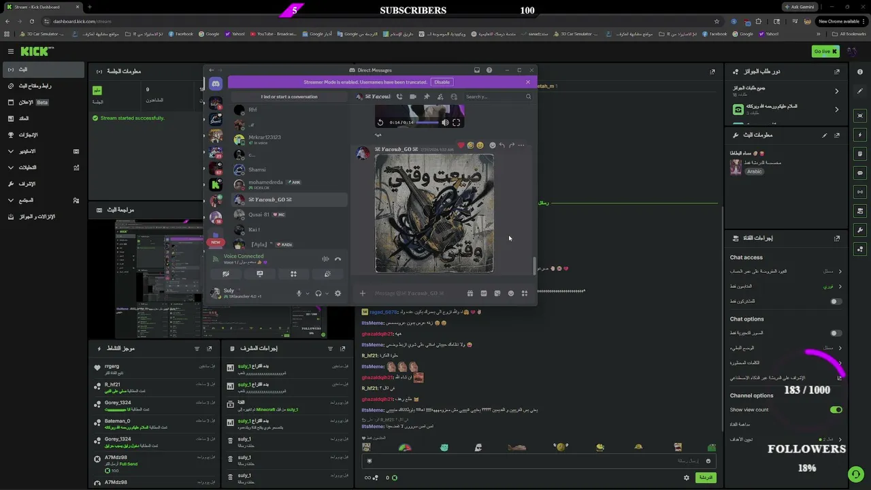Reply to the Yacoub_GO image message
871x490 pixels.
(502, 145)
